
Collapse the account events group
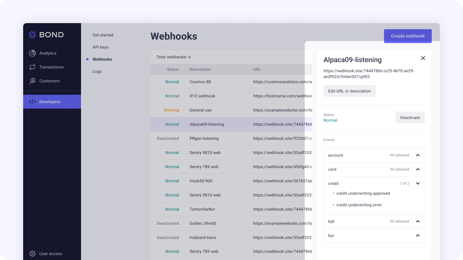coord(418,155)
